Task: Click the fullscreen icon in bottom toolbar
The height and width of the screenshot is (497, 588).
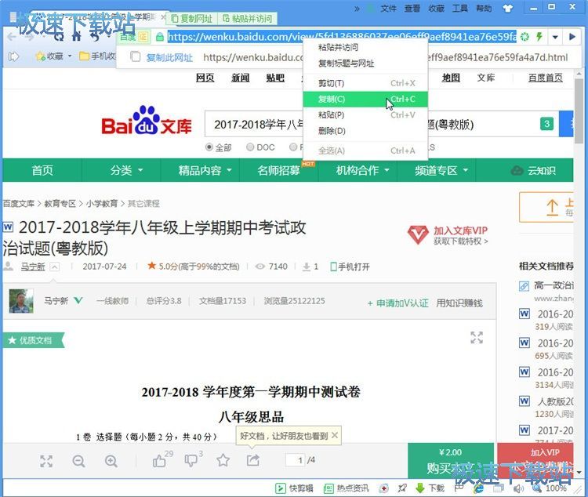Action: (46, 461)
